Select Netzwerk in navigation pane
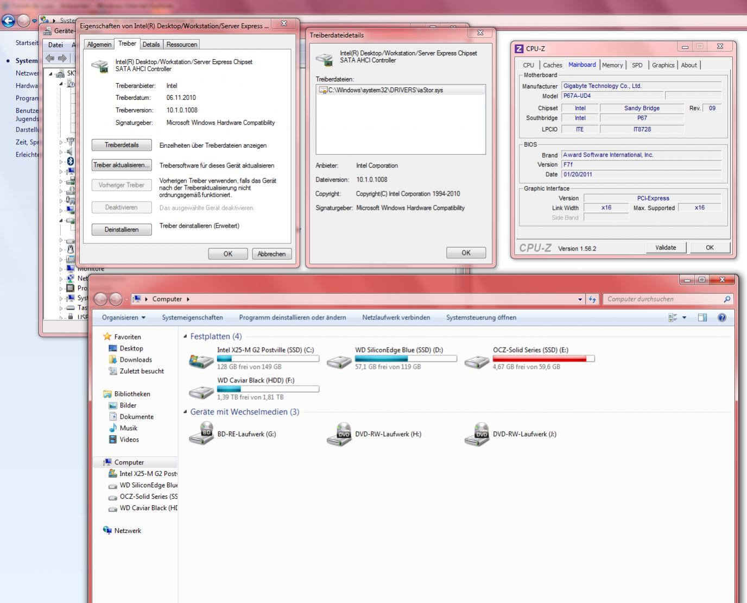747x603 pixels. click(x=128, y=531)
